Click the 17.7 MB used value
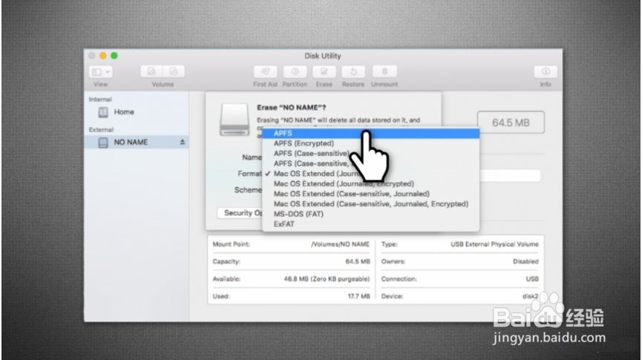This screenshot has width=642, height=360. 358,296
